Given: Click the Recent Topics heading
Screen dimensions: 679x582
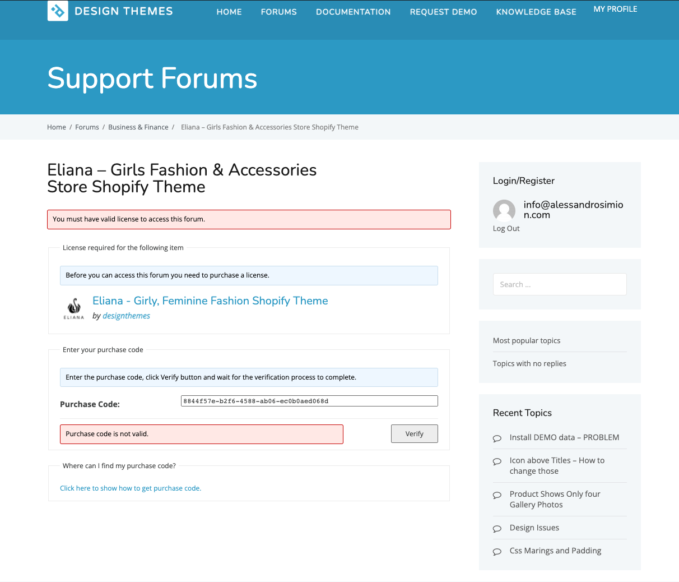Looking at the screenshot, I should click(522, 413).
